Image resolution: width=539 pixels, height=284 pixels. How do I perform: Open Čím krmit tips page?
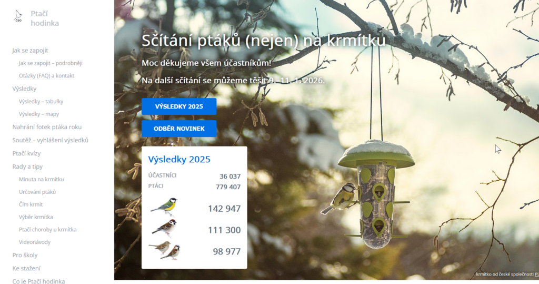coord(31,204)
